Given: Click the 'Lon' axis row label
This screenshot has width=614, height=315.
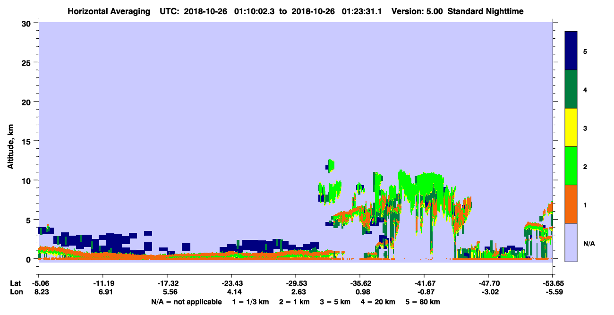Looking at the screenshot, I should [16, 292].
